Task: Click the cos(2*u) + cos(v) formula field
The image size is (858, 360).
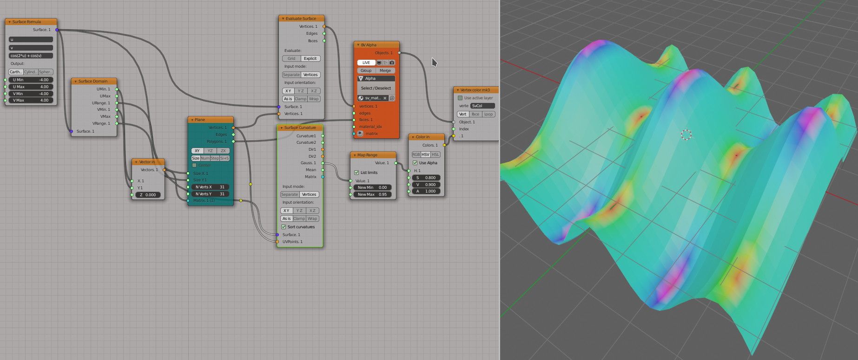Action: pos(31,56)
